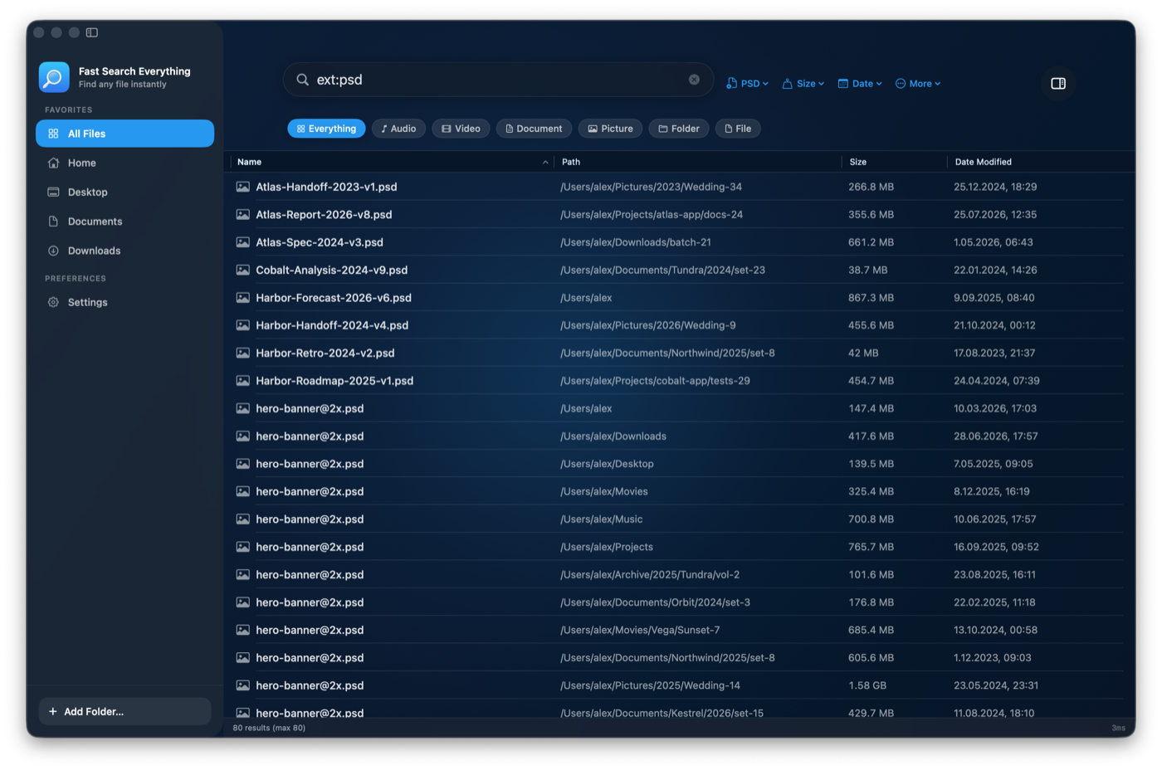
Task: Click the 80 results status text
Action: pos(269,728)
